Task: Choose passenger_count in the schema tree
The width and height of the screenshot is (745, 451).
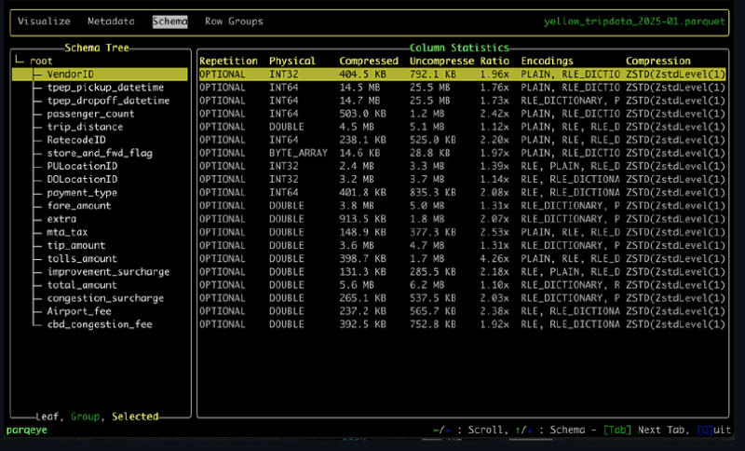Action: tap(91, 113)
